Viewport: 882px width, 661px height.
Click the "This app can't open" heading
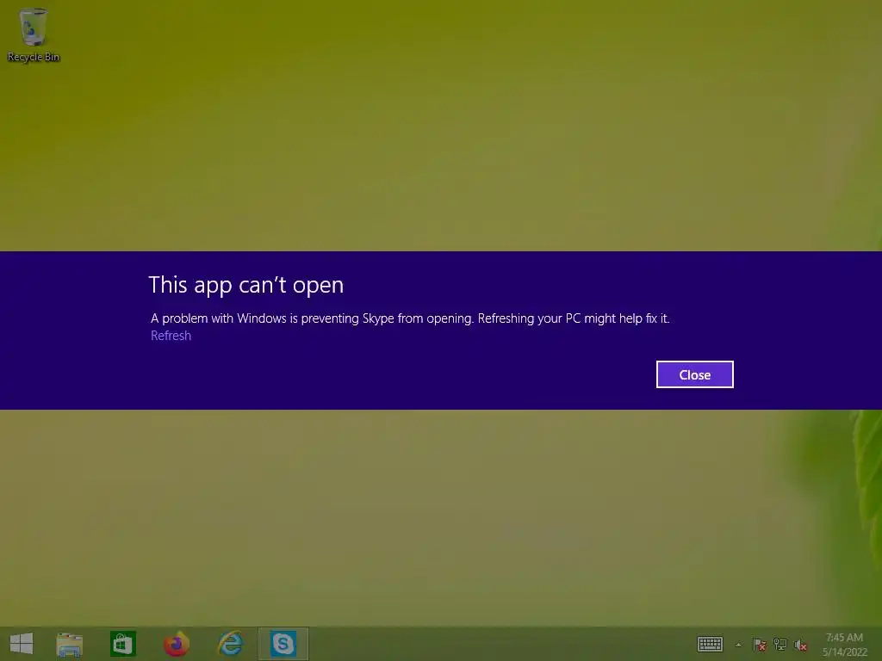[246, 285]
